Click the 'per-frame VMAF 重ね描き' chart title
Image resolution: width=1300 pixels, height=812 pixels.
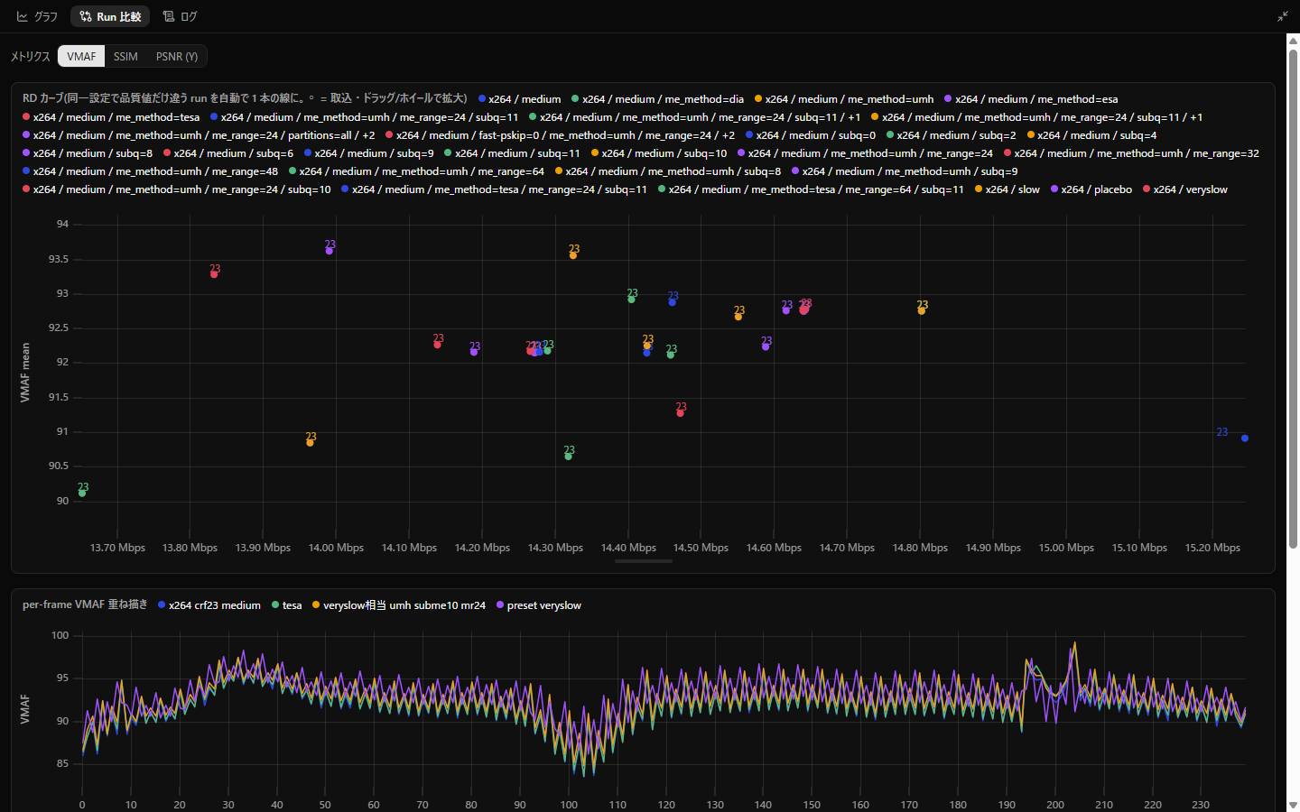[85, 604]
